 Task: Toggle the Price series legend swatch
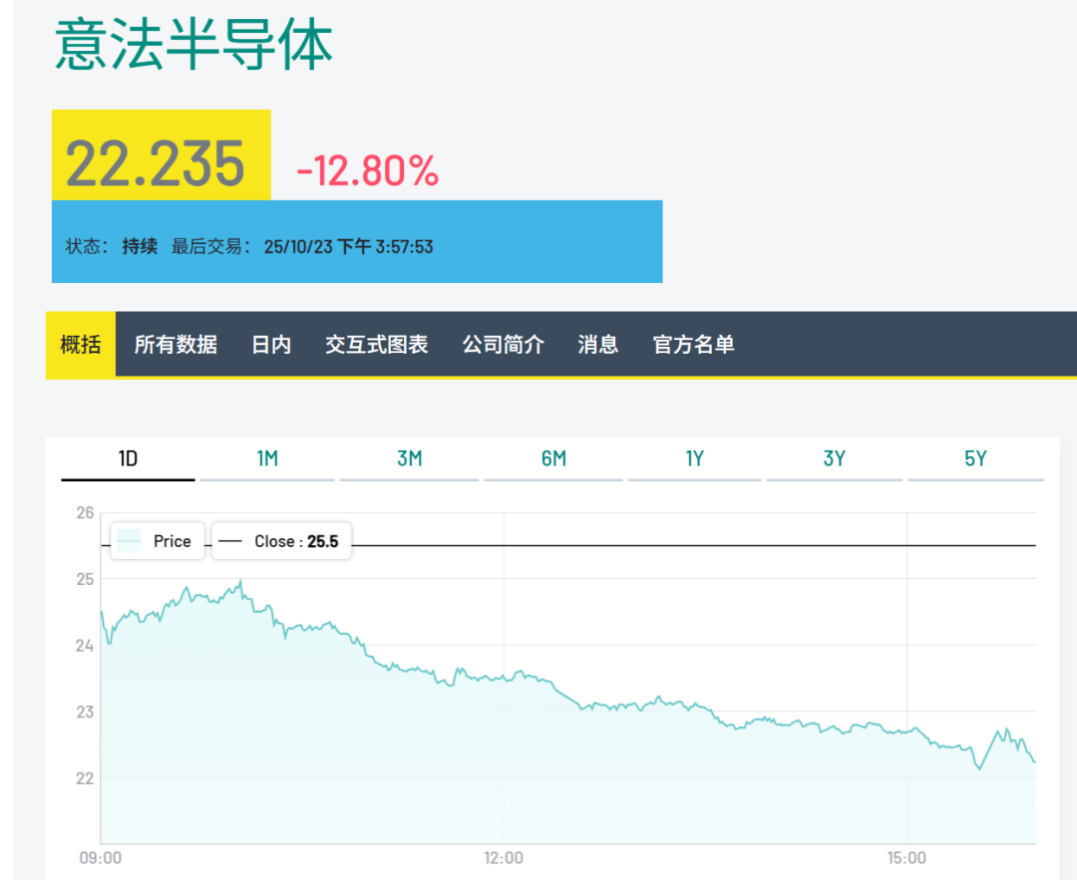point(130,541)
